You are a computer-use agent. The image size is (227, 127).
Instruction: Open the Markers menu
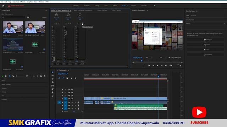[x=23, y=2]
